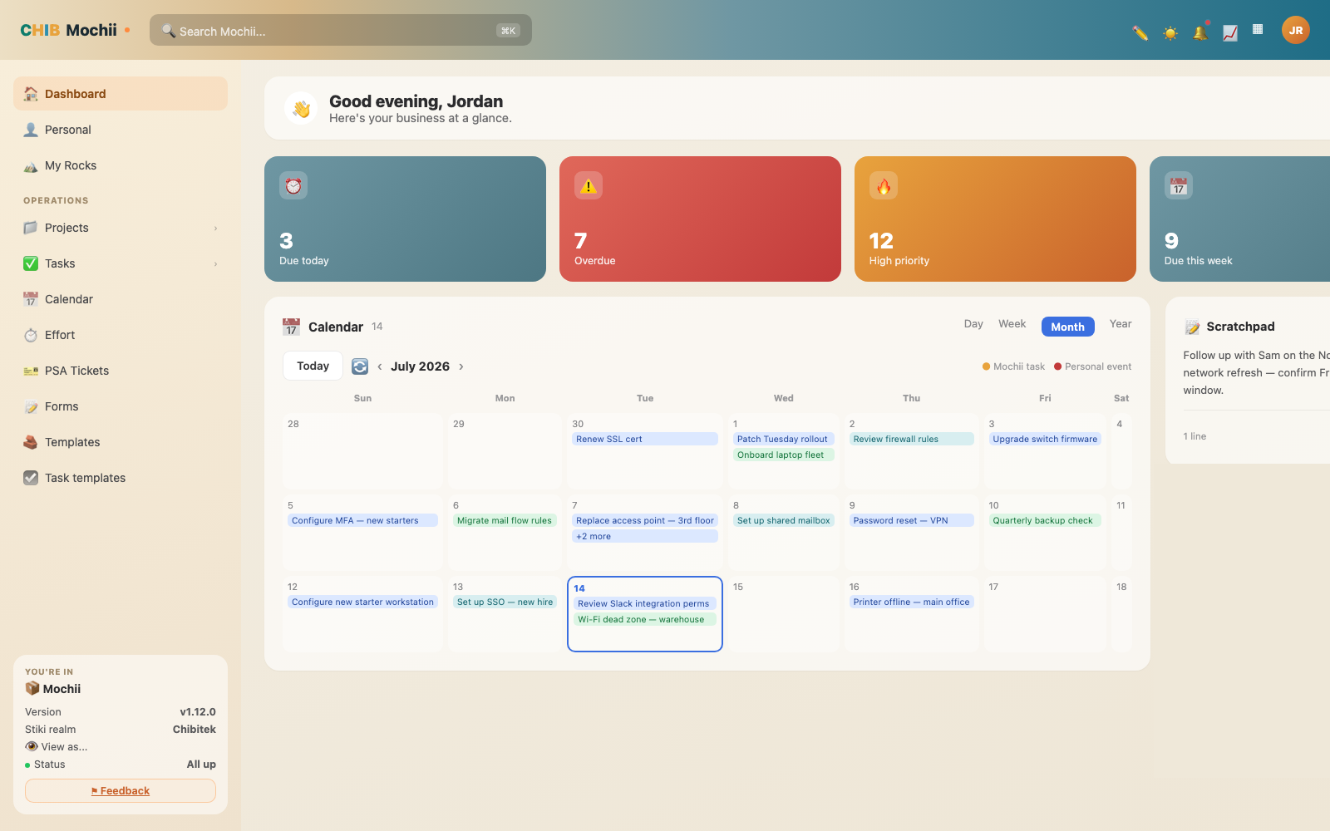Screen dimensions: 1330x831
Task: Click the Scratchpad note text
Action: coord(1256,372)
